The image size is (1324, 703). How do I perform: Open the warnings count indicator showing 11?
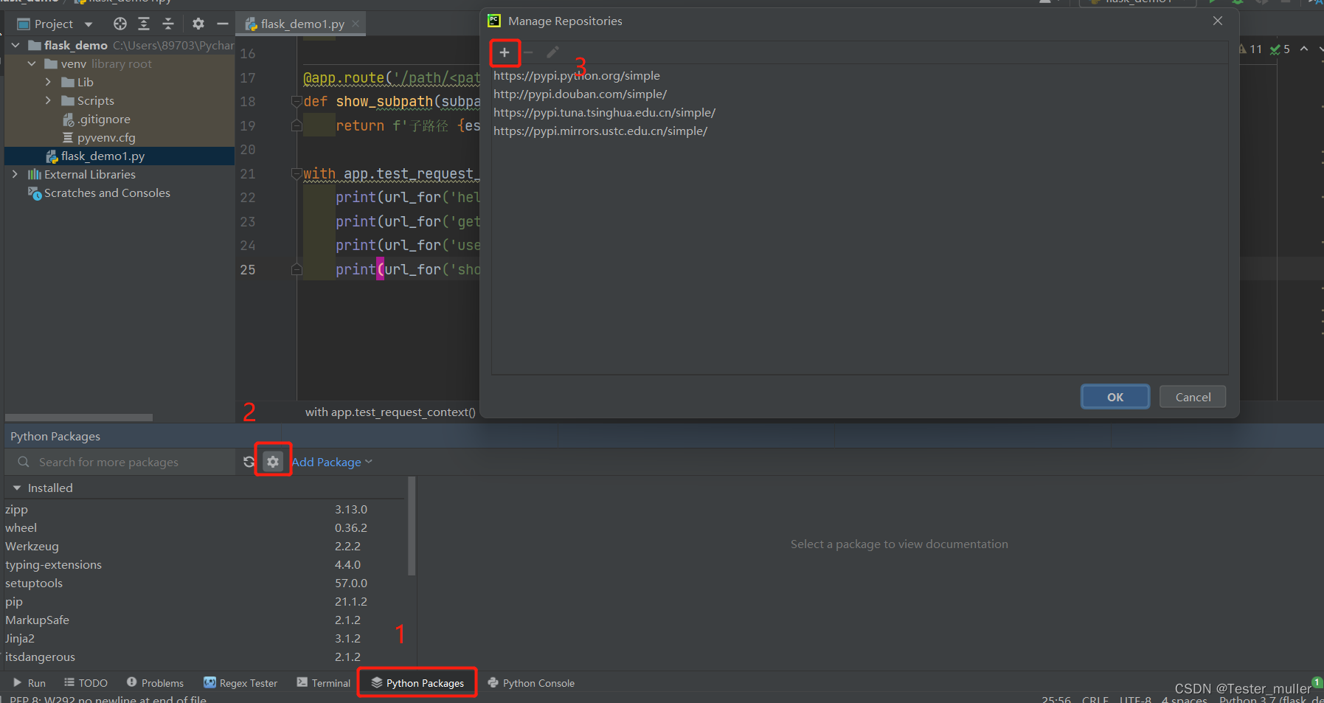tap(1250, 49)
